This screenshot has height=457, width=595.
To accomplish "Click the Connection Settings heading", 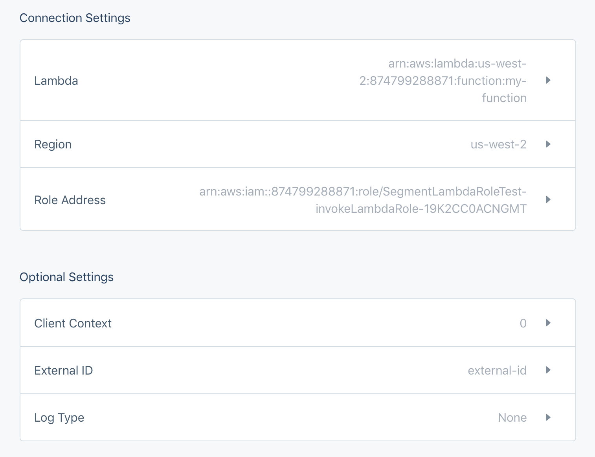I will 75,18.
